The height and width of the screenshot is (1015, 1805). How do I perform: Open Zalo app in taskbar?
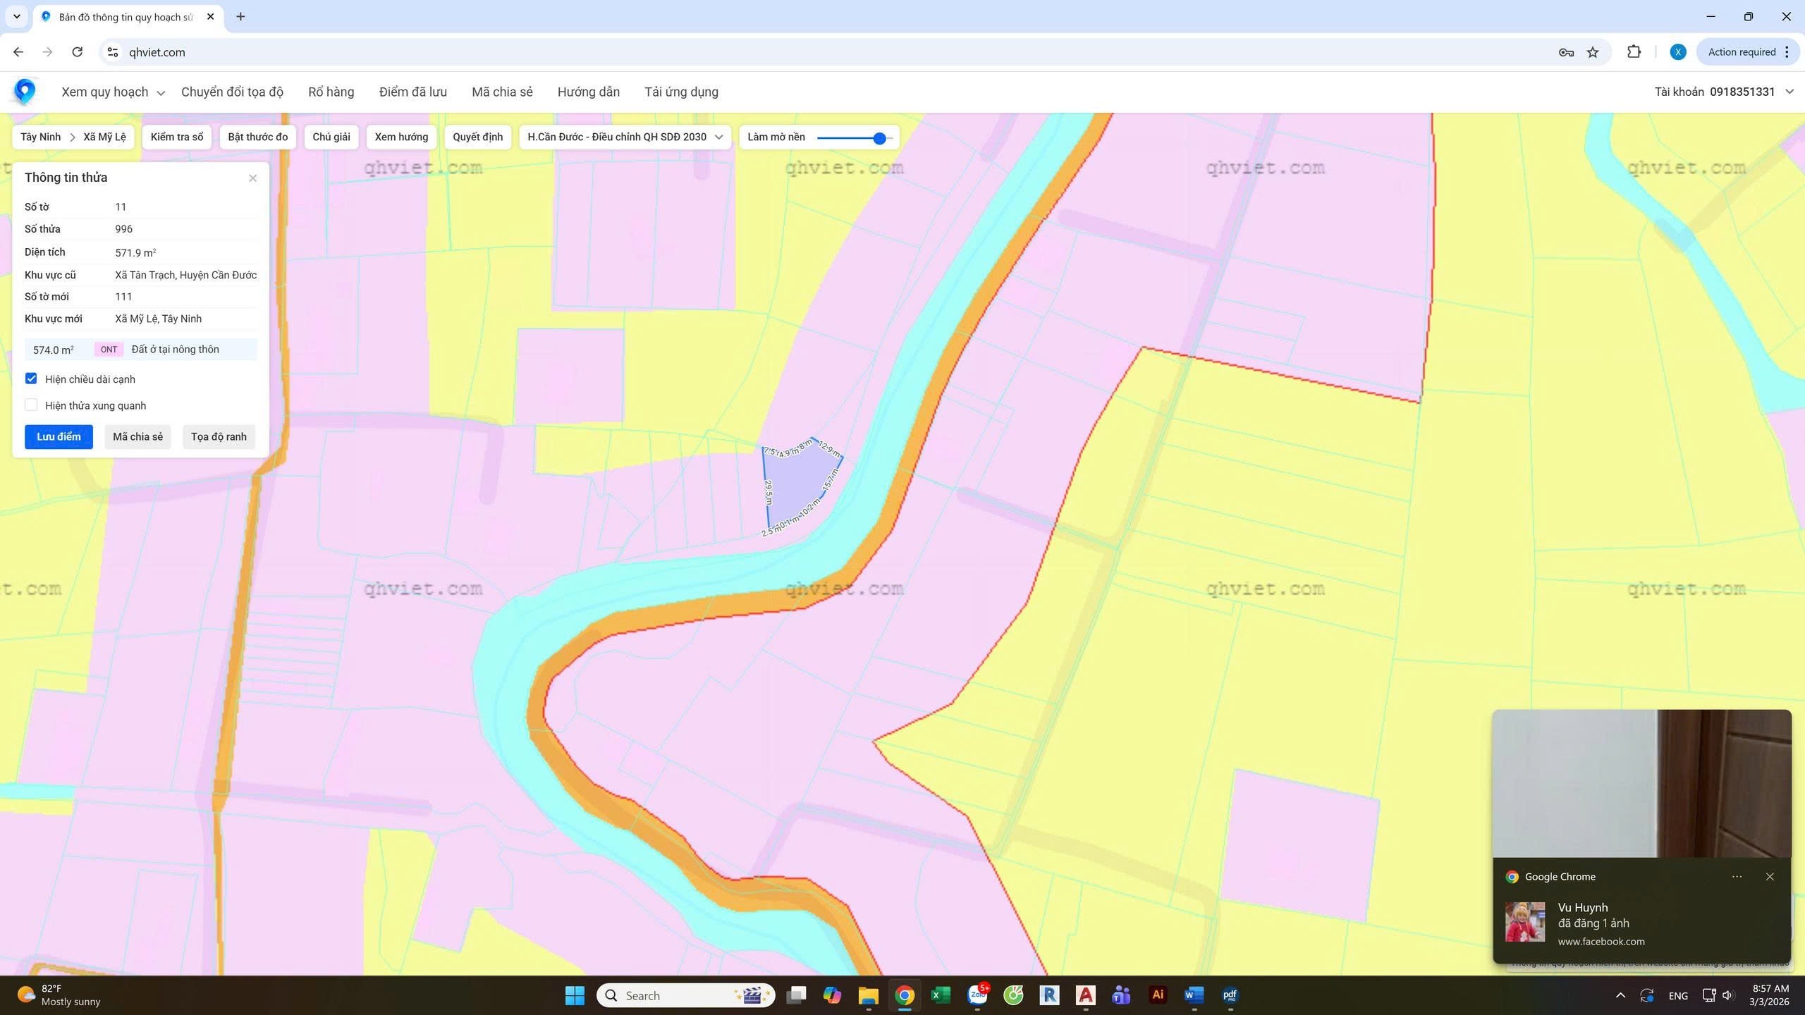[x=977, y=995]
